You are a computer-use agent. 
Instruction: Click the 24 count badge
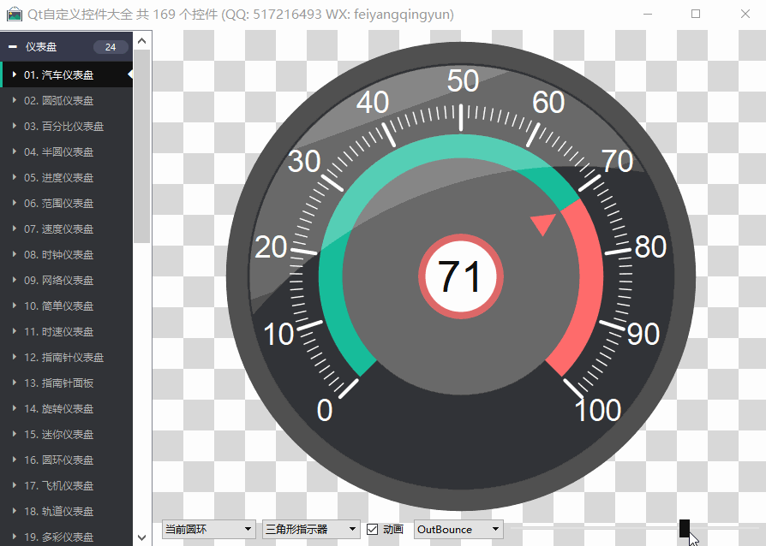coord(111,47)
